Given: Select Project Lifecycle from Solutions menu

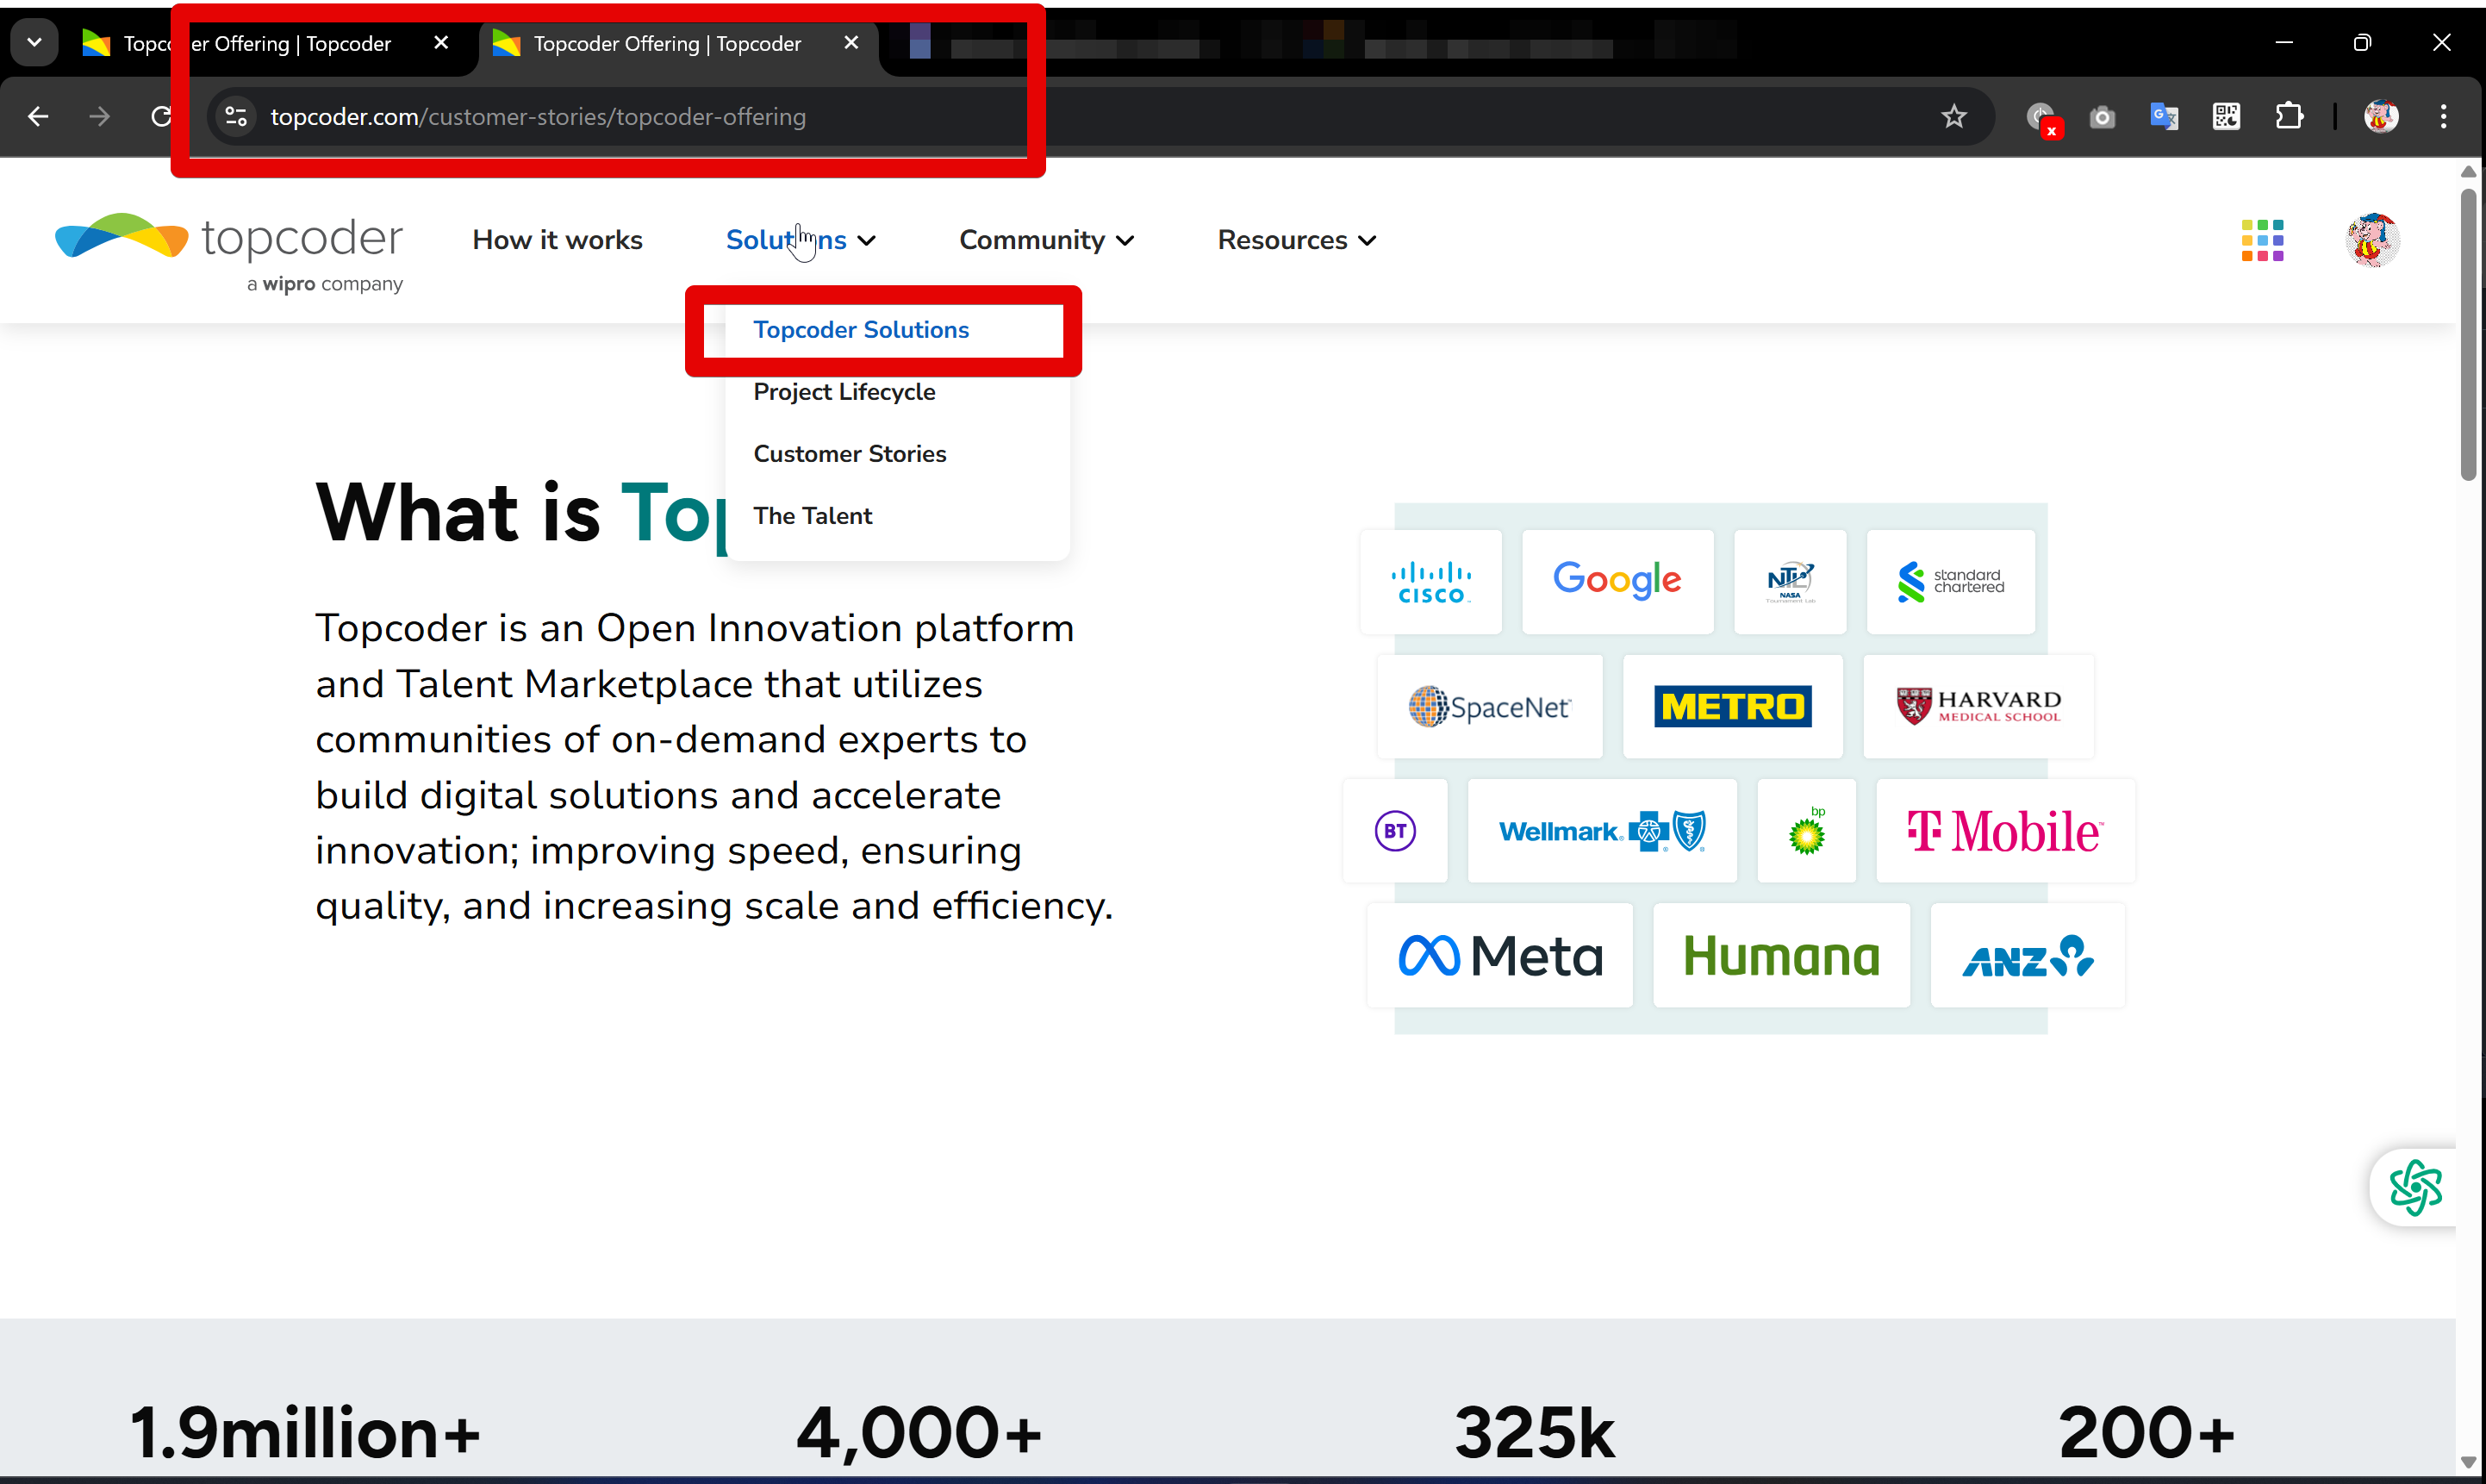Looking at the screenshot, I should pos(844,392).
